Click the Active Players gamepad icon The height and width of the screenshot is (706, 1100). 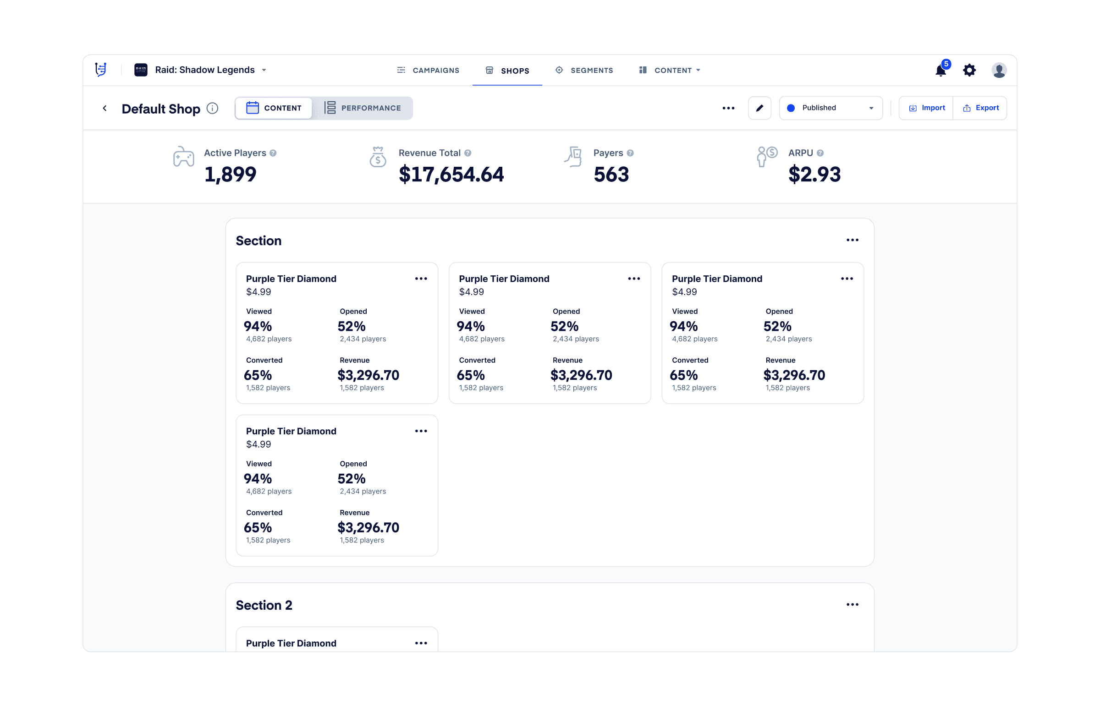pyautogui.click(x=183, y=157)
